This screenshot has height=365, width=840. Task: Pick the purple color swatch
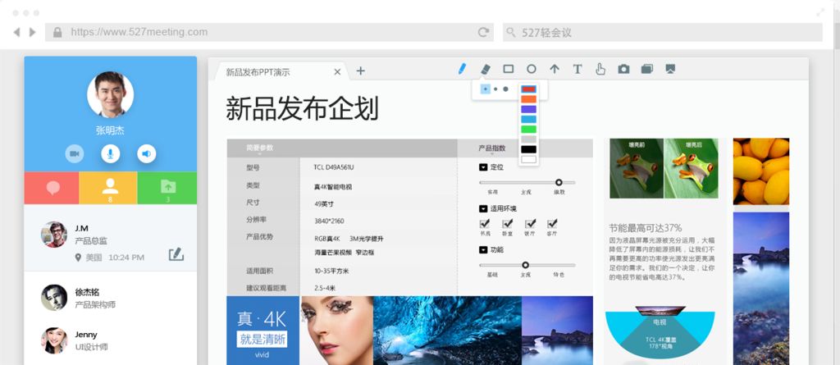click(x=529, y=109)
